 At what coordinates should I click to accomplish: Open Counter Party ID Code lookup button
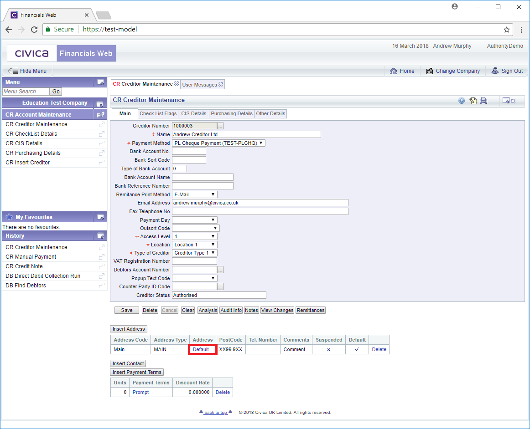point(220,286)
